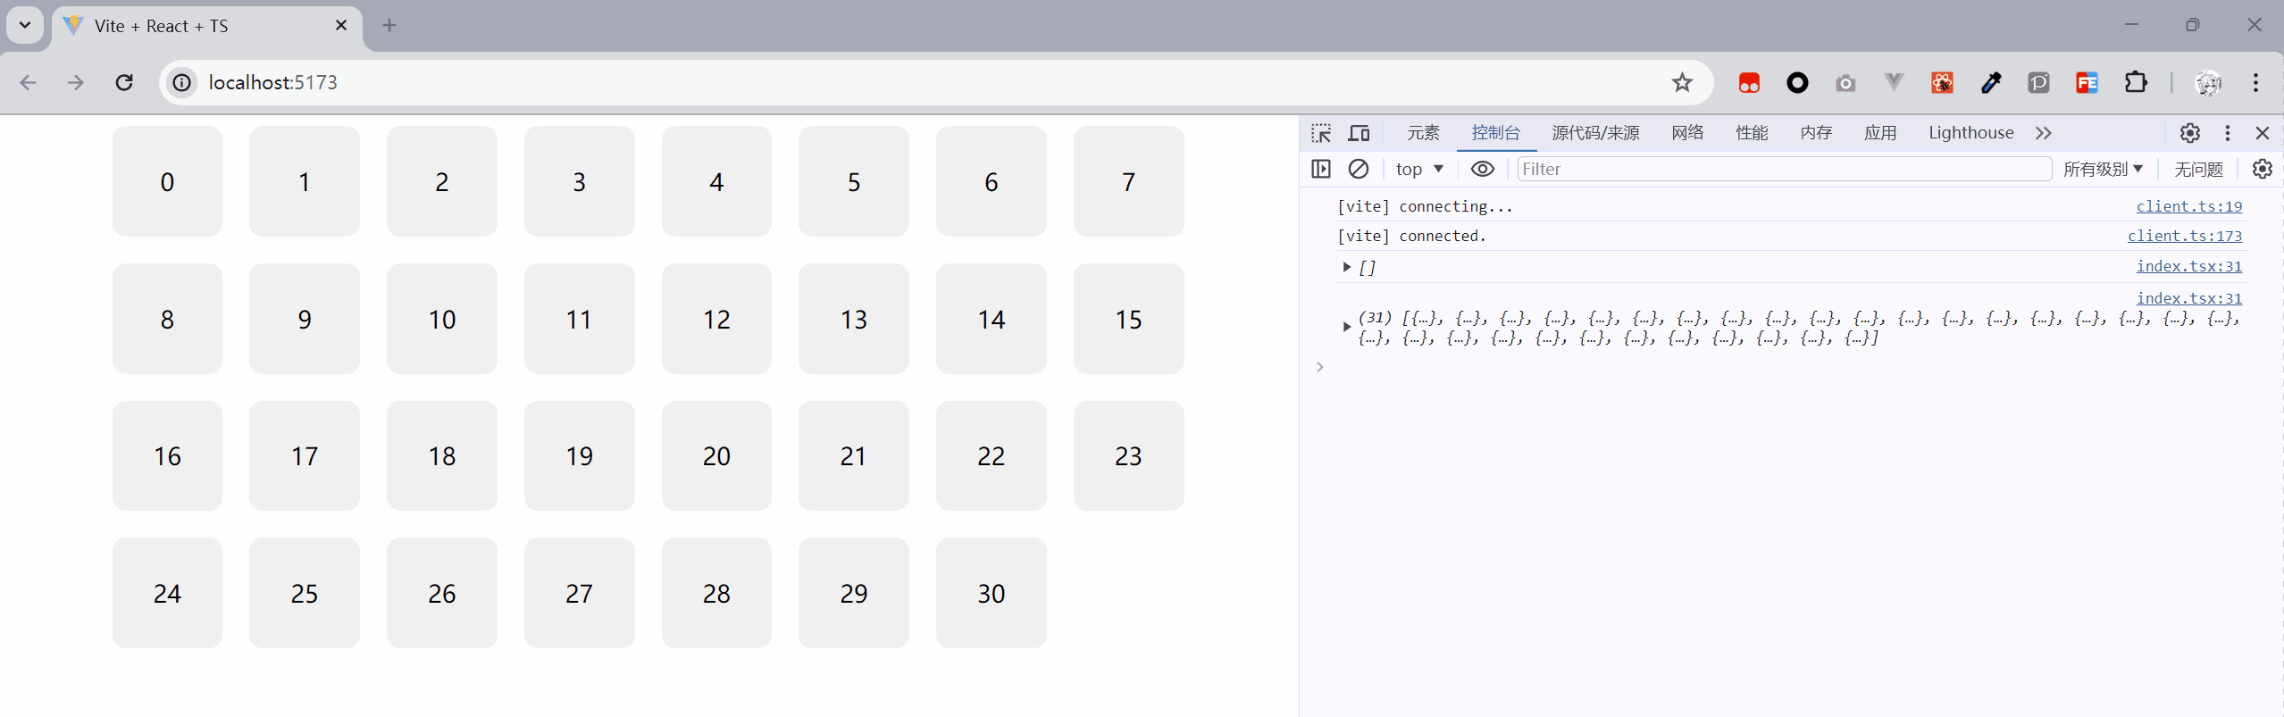Open the top execution context dropdown
The height and width of the screenshot is (717, 2284).
1419,169
